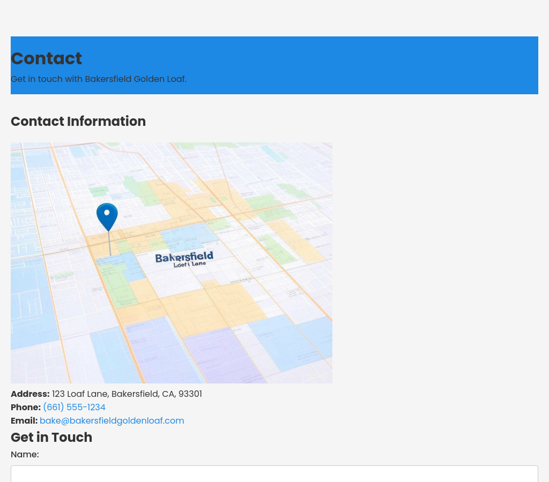
Task: Focus the Name input field
Action: (274, 473)
